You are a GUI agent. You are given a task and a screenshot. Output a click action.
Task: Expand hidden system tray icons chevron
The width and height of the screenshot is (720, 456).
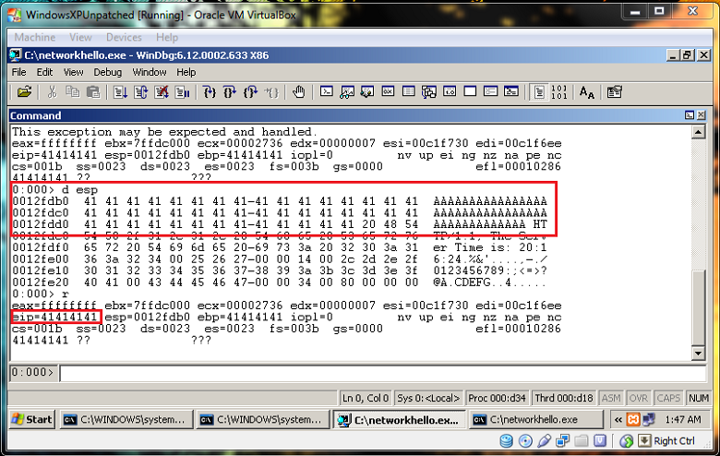pos(611,419)
